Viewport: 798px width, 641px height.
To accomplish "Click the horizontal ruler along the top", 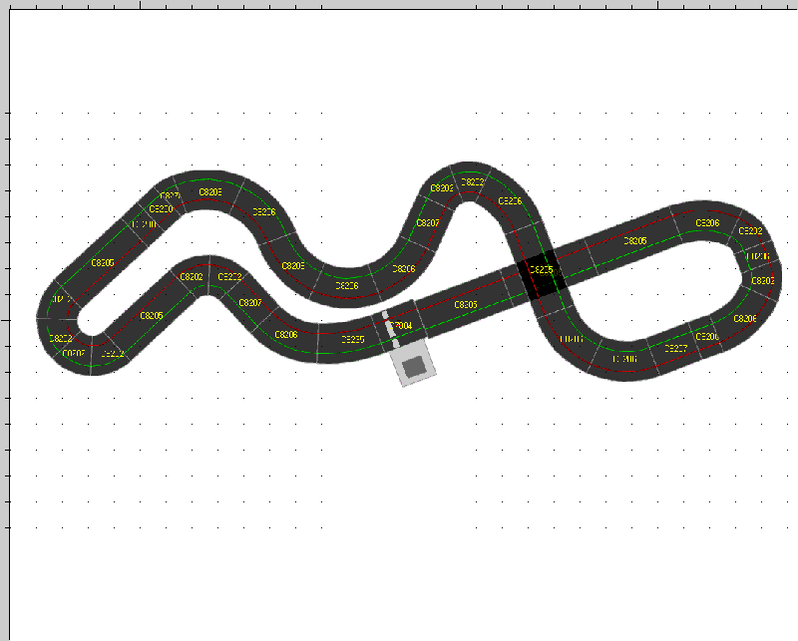I will pyautogui.click(x=399, y=4).
